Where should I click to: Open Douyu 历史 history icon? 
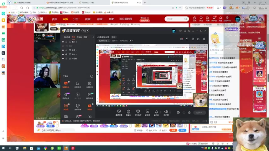(x=195, y=19)
